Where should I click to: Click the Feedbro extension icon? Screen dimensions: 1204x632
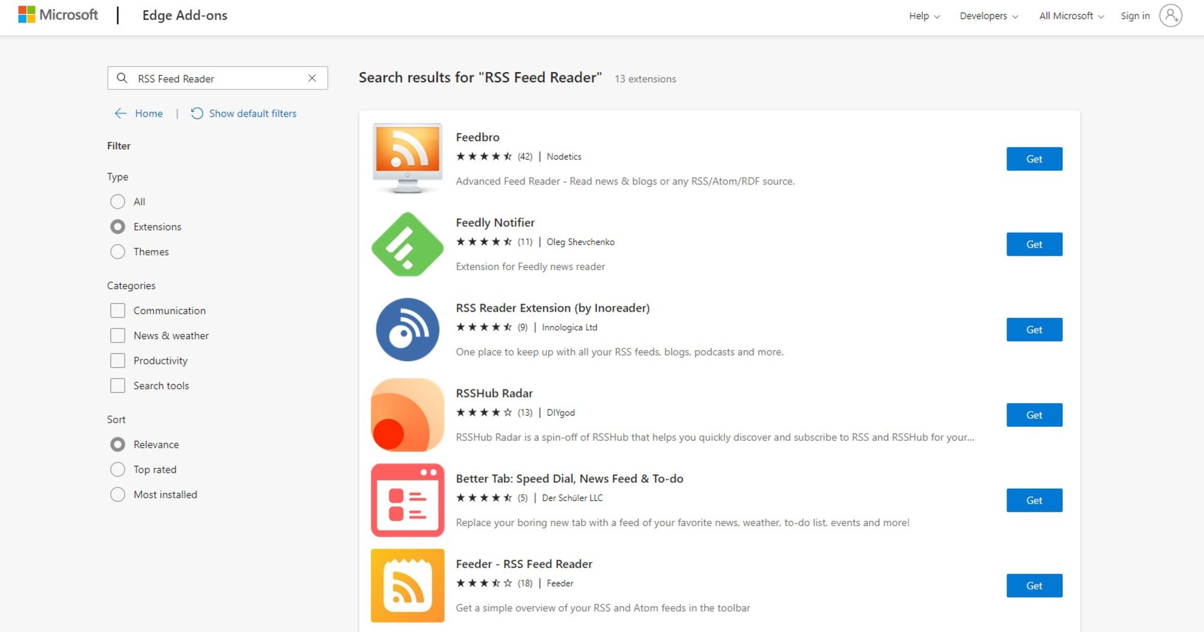point(408,158)
